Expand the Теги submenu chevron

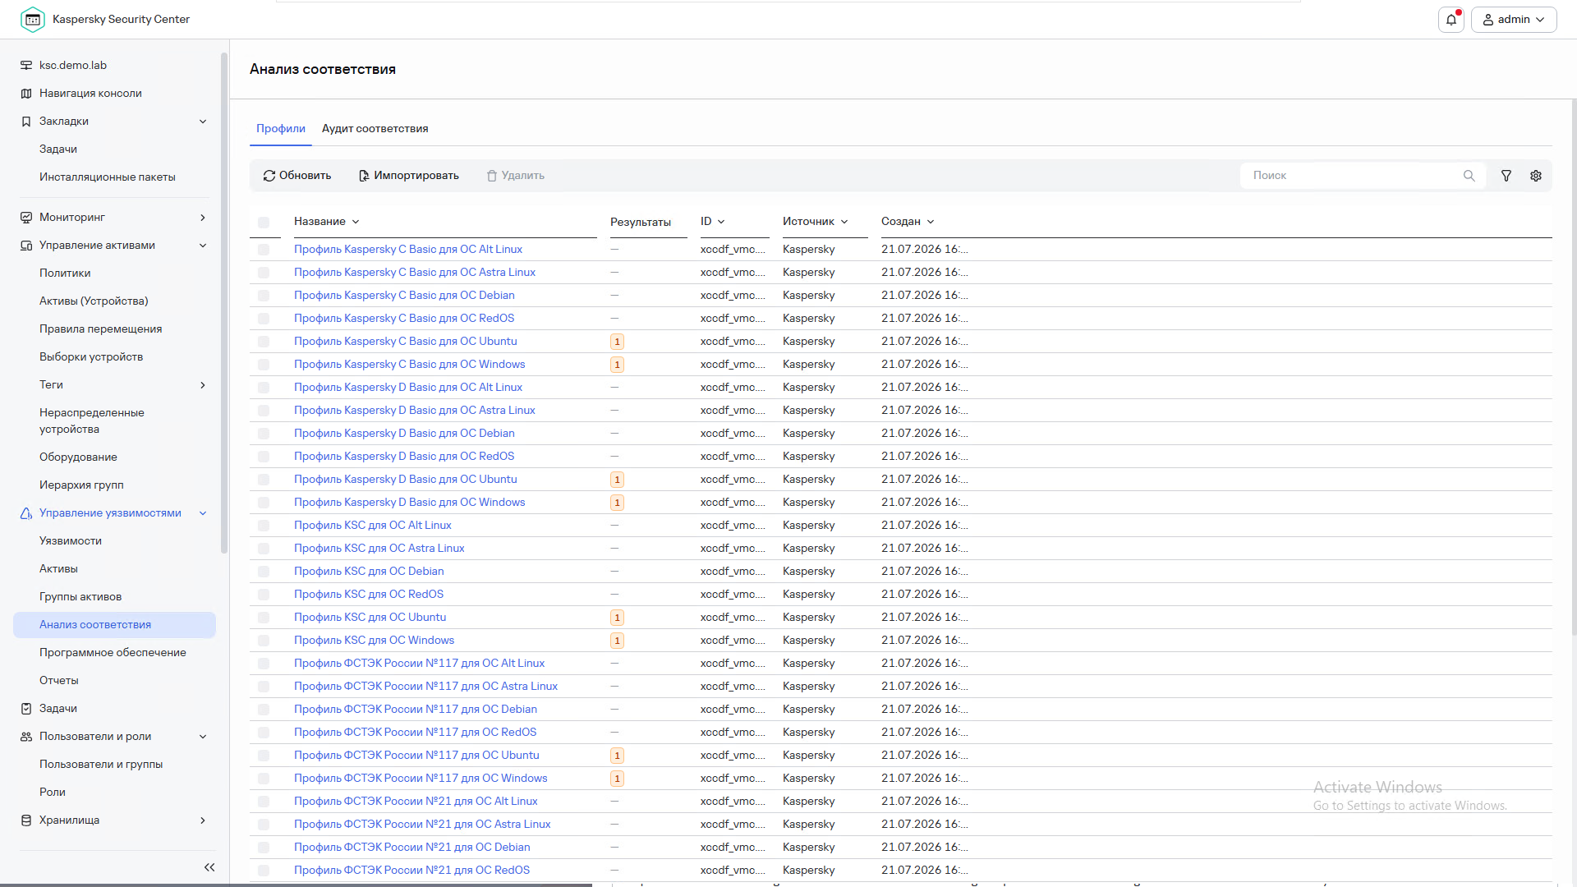pyautogui.click(x=203, y=385)
